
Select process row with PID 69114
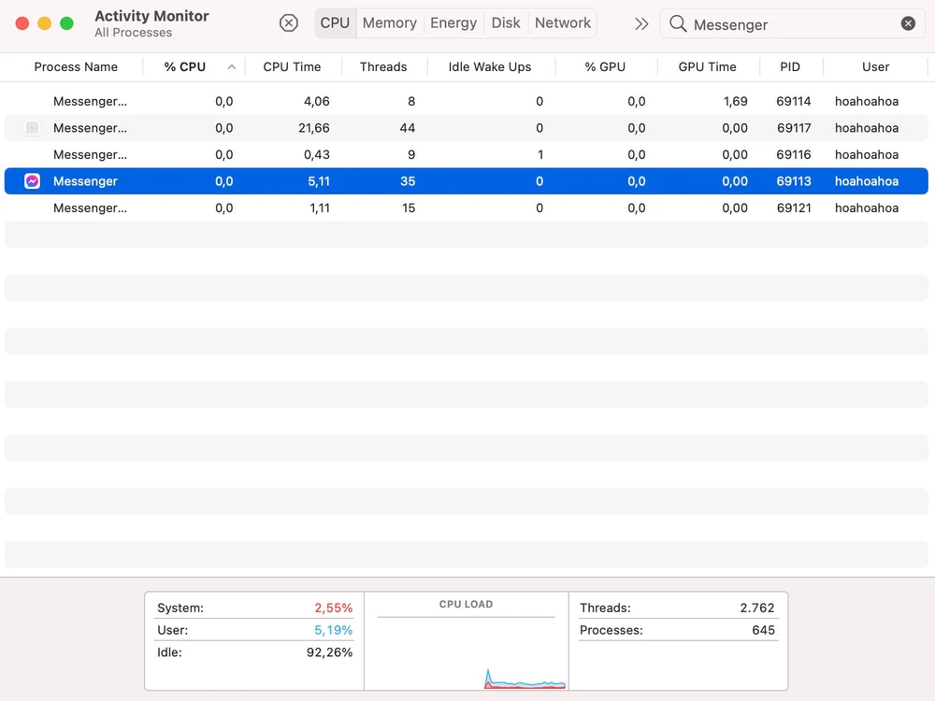466,101
